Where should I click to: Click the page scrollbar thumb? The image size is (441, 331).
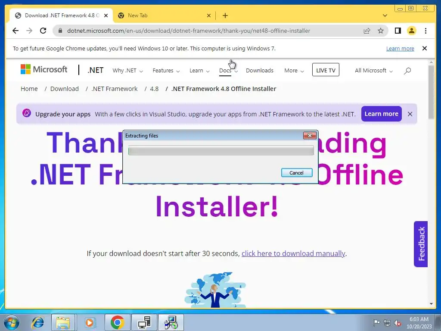[x=431, y=92]
